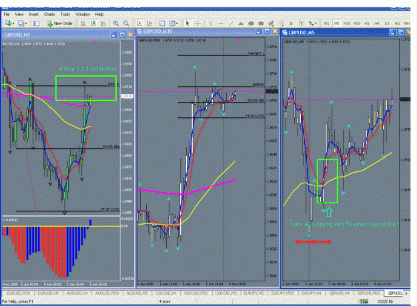Click the Zoom In magnifier icon
417x306 pixels.
coord(115,23)
